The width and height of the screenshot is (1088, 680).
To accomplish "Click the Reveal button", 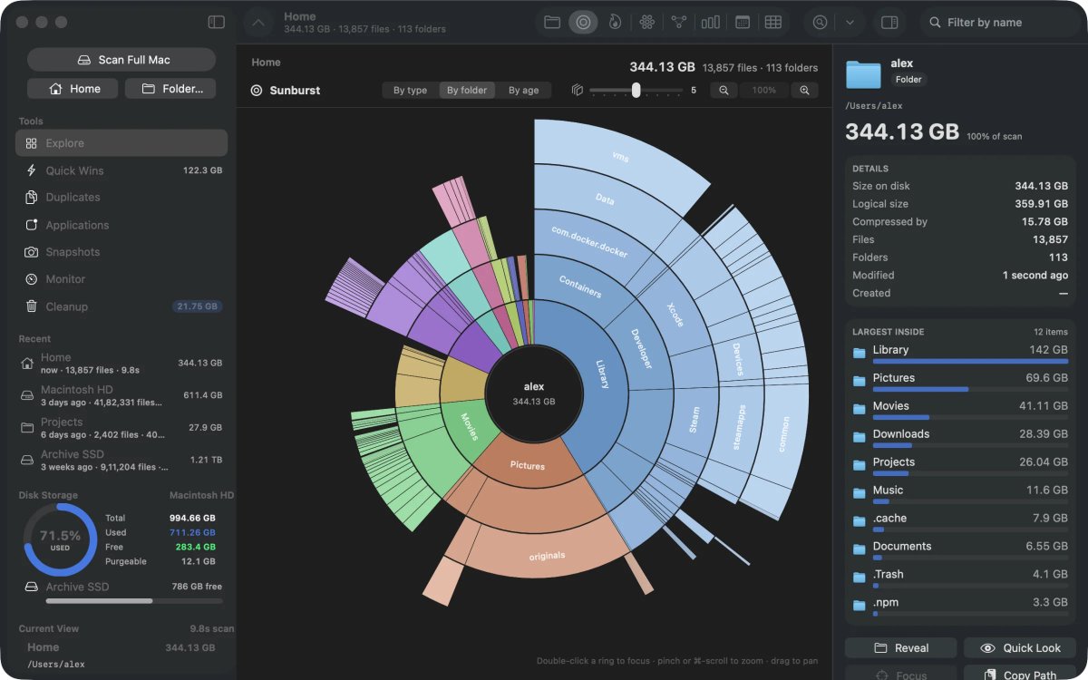I will [900, 648].
